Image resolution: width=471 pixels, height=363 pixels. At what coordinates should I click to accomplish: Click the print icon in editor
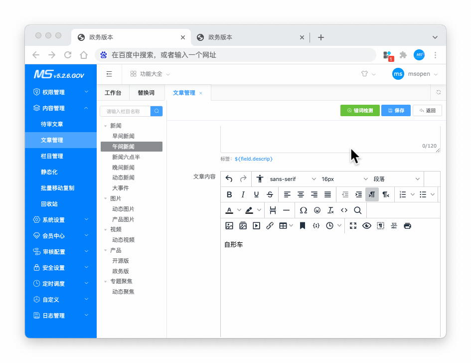click(x=407, y=226)
